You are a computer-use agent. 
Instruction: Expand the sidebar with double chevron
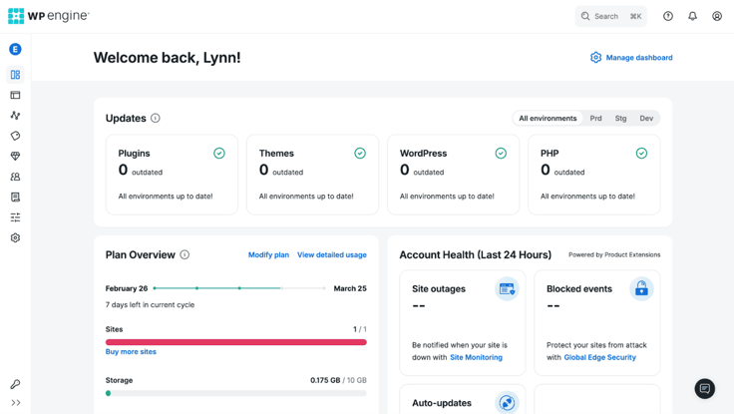15,403
